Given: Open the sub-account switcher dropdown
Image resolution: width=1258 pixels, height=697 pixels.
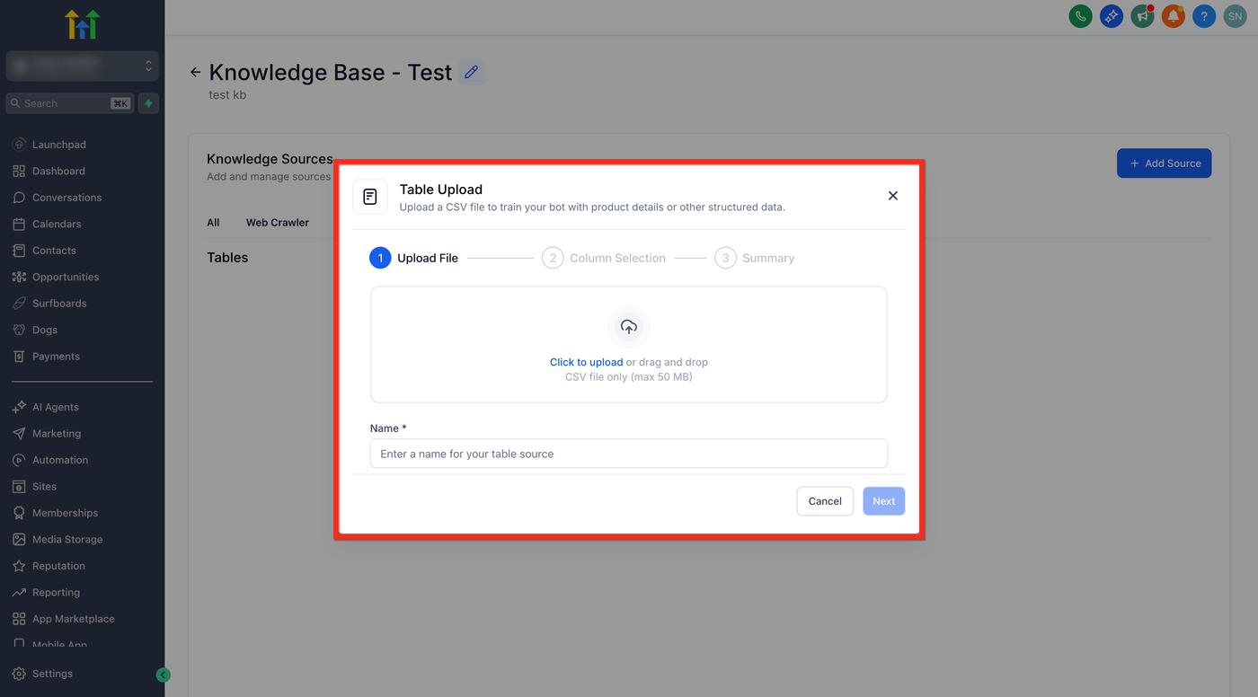Looking at the screenshot, I should point(83,66).
